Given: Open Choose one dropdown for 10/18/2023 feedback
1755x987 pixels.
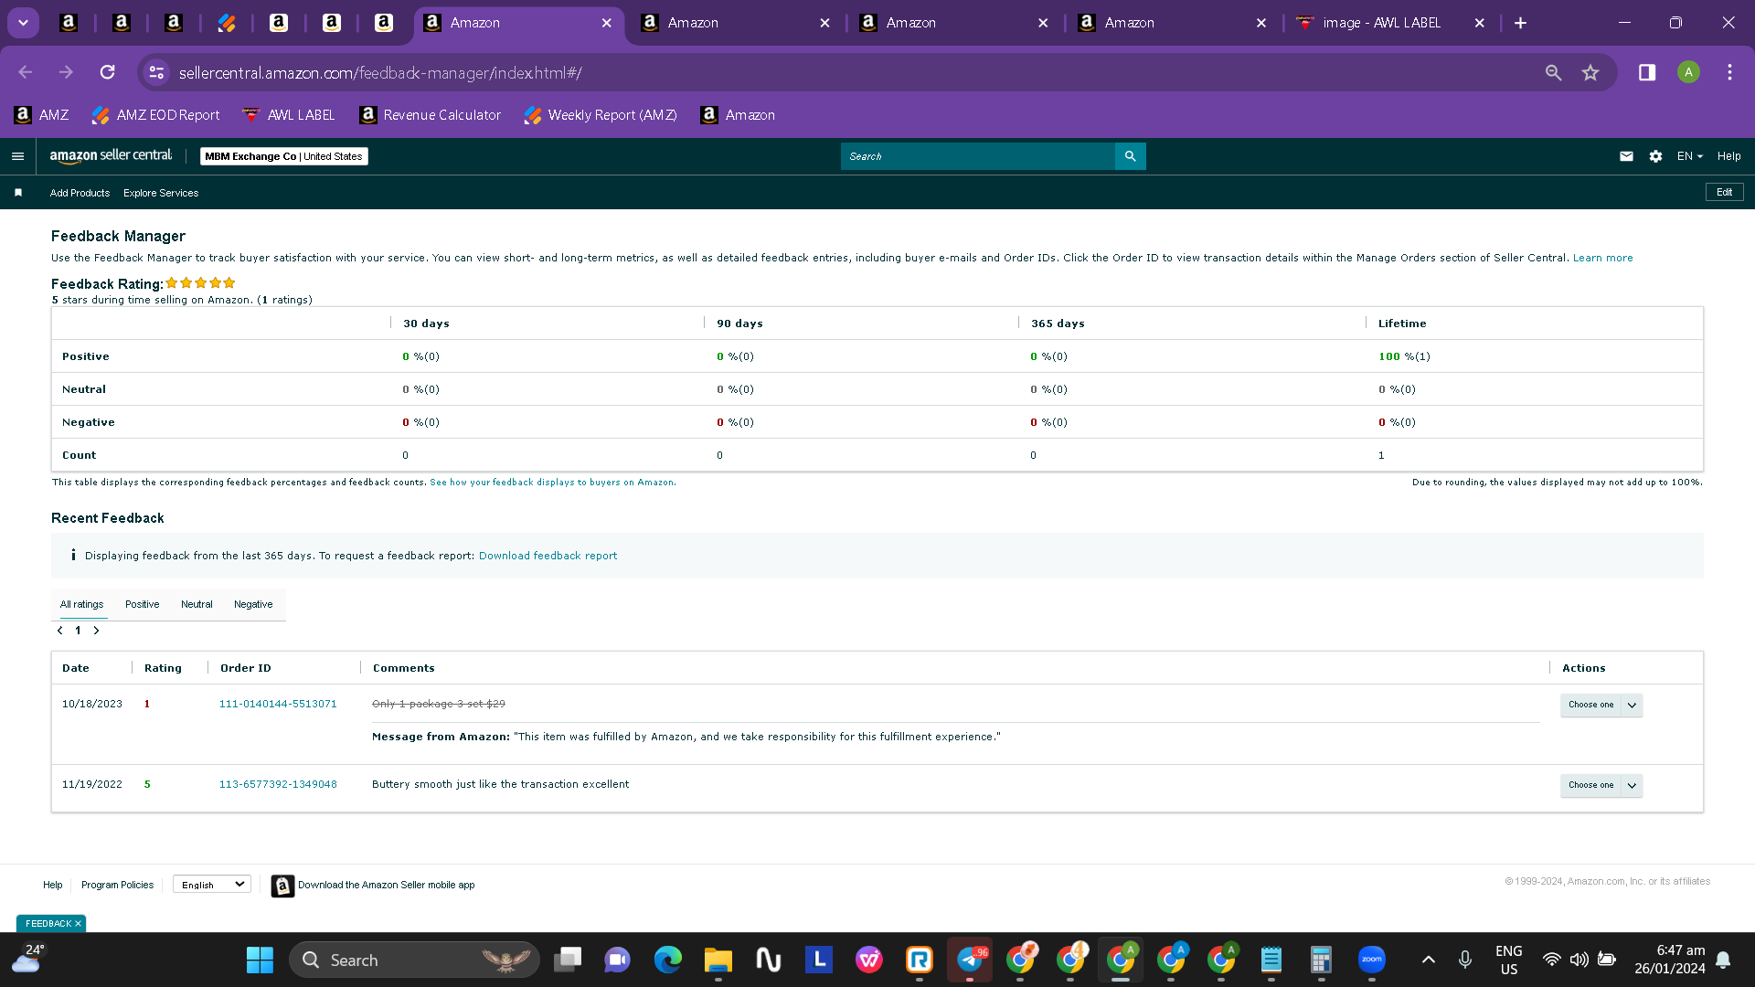Looking at the screenshot, I should point(1601,706).
